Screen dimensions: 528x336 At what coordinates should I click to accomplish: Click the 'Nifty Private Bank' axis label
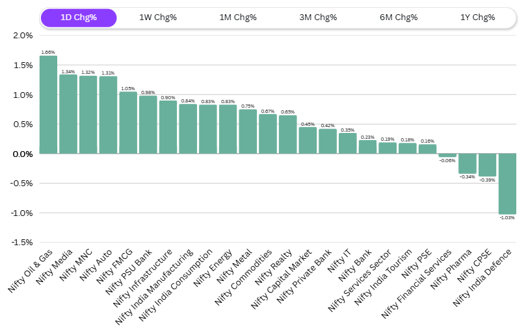(304, 276)
